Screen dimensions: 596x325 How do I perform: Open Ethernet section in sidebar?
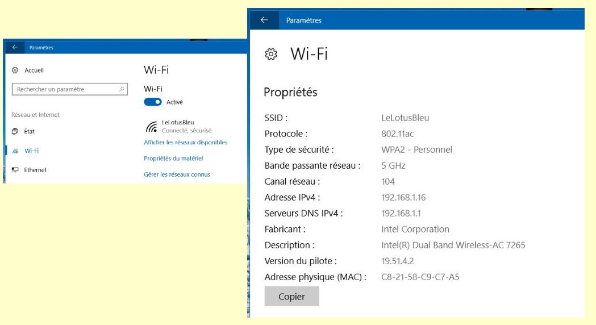tap(35, 170)
